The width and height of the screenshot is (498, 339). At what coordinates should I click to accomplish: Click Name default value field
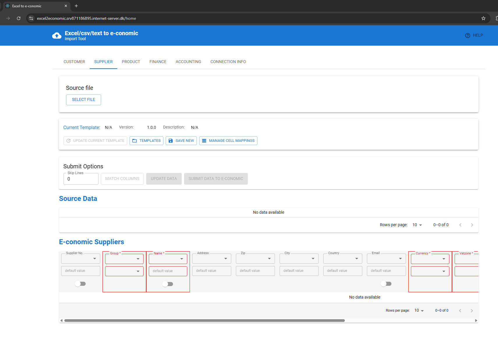tap(168, 271)
